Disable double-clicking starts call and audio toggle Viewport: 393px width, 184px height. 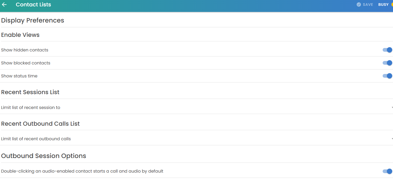[387, 171]
